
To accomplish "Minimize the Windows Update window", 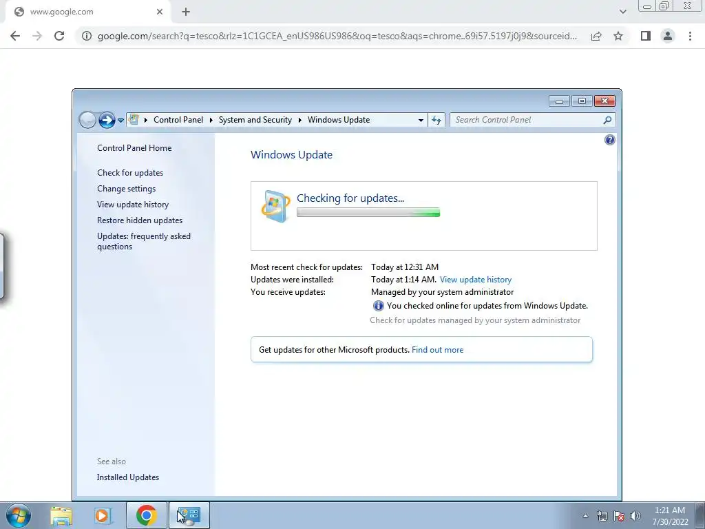I will [559, 101].
